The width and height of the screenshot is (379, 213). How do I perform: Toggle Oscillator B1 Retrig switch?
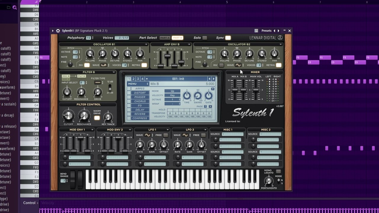[x=144, y=65]
